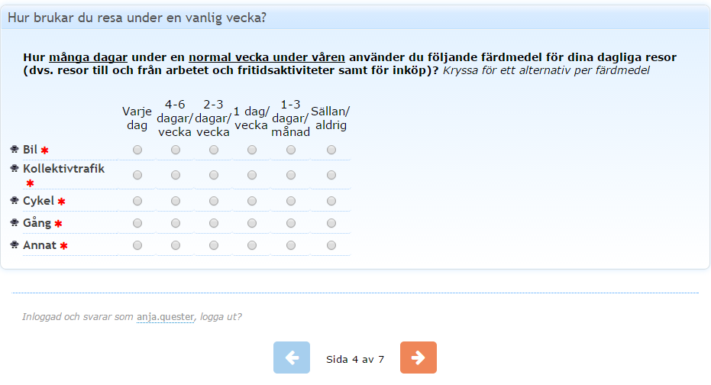Image resolution: width=711 pixels, height=385 pixels.
Task: Select Sällan/aldrig for Annat
Action: coord(331,245)
